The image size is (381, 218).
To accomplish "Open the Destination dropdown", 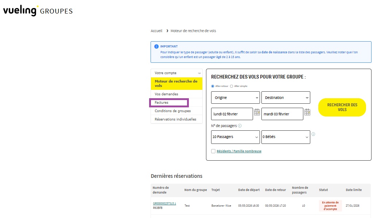I will pyautogui.click(x=285, y=97).
